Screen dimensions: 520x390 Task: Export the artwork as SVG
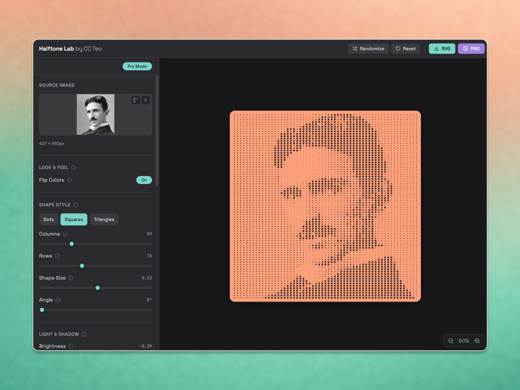tap(442, 49)
